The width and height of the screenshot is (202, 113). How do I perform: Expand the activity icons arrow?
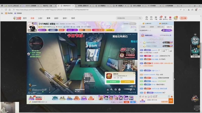(x=96, y=98)
